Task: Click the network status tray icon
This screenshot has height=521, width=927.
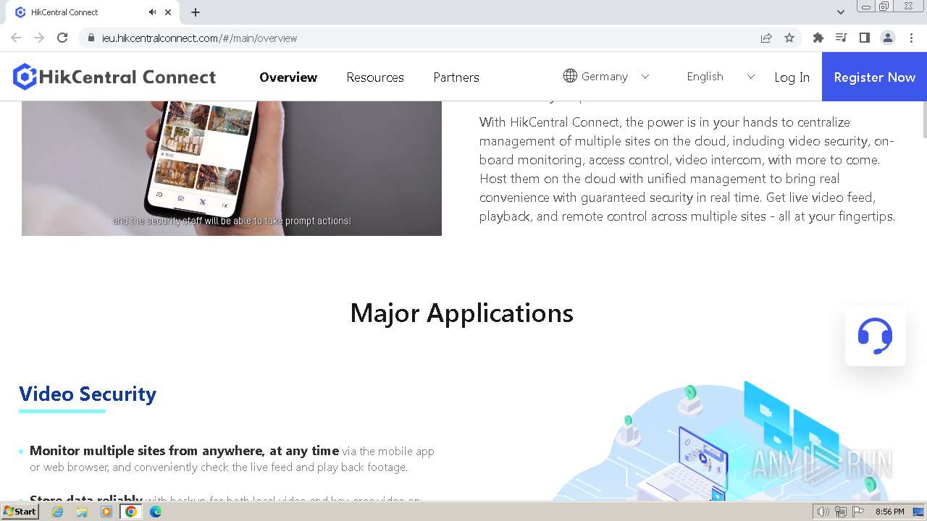Action: pos(841,512)
